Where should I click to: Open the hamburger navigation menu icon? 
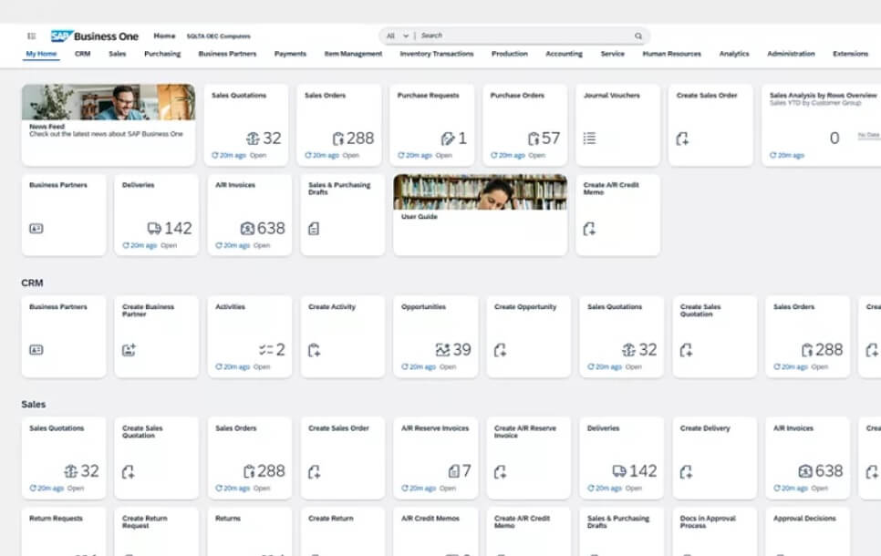tap(32, 36)
